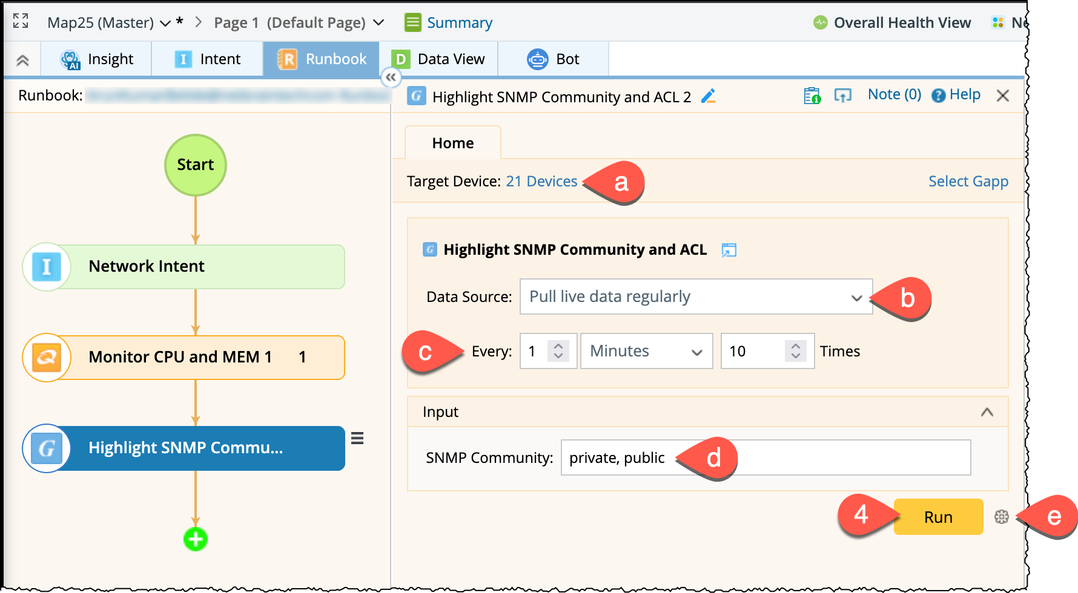The height and width of the screenshot is (593, 1078).
Task: Click the pop-out window icon near Note
Action: pyautogui.click(x=842, y=96)
